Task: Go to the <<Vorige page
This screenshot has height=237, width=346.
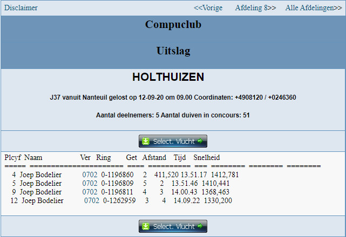Action: 208,8
